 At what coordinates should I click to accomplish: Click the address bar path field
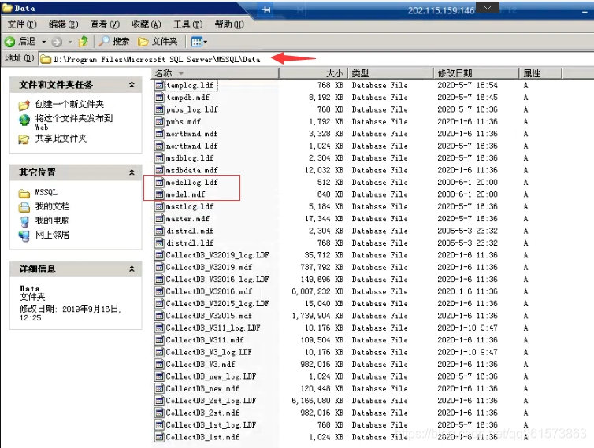point(316,59)
